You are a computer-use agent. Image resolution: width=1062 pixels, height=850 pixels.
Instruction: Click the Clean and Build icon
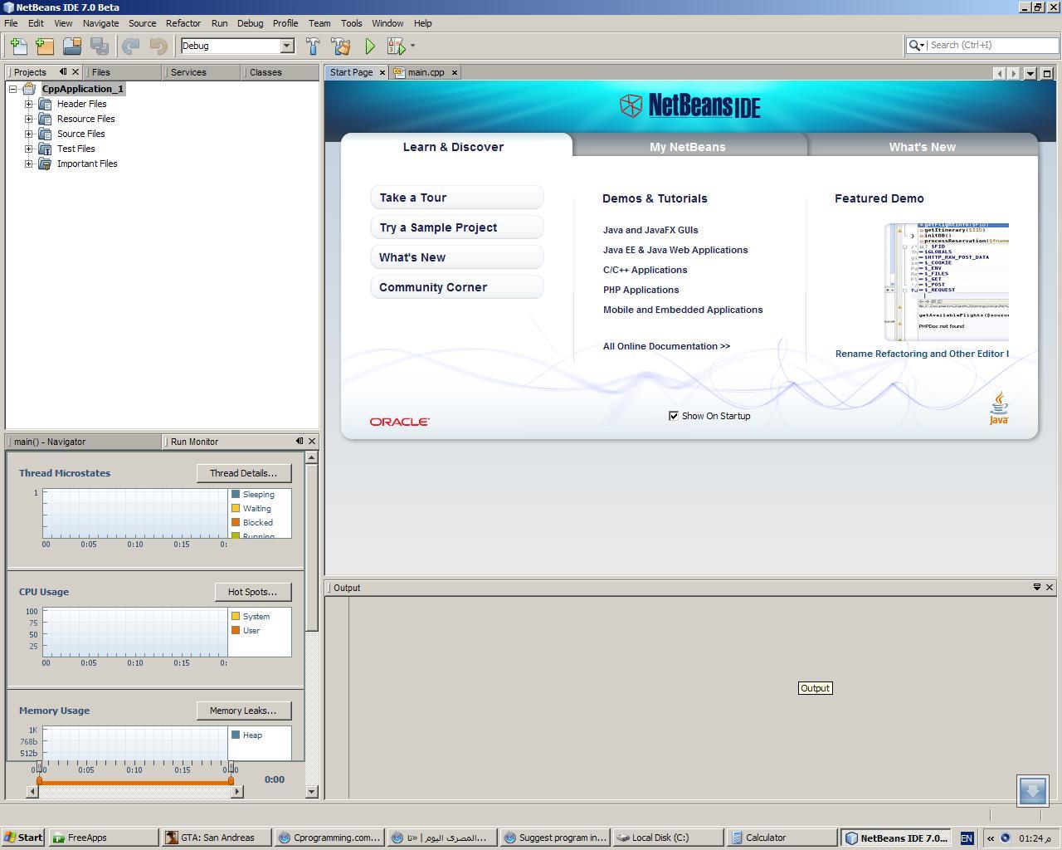pyautogui.click(x=341, y=46)
